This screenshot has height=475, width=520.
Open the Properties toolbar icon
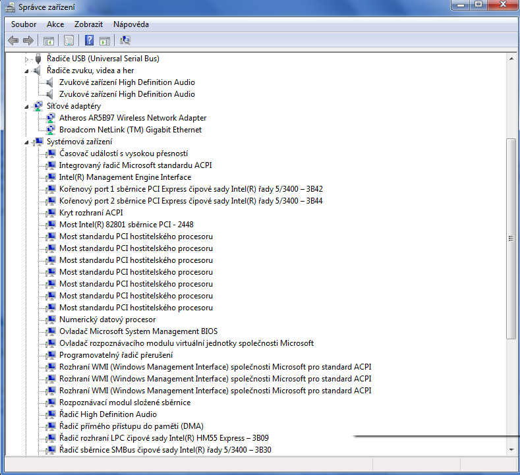69,41
